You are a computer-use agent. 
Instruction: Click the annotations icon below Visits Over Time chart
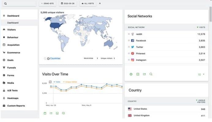(x=63, y=113)
